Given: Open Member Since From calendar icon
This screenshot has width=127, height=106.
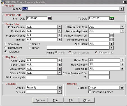Looking at the screenshot, I should click(x=112, y=35).
